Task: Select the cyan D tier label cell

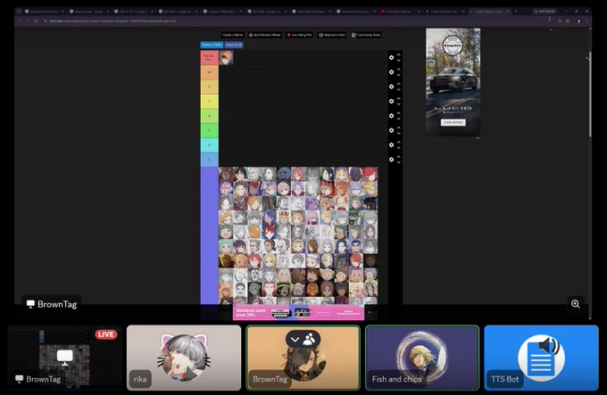Action: click(x=209, y=145)
